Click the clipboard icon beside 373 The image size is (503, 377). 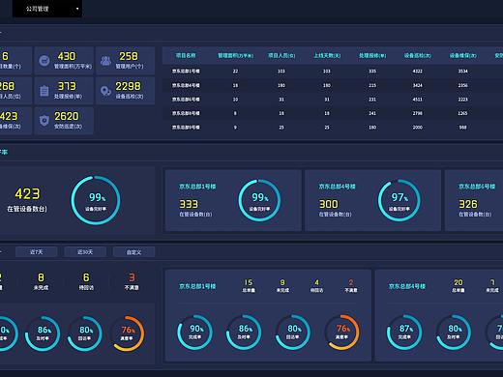[44, 91]
